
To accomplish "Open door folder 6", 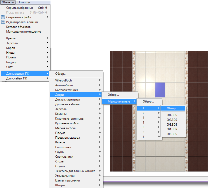I will pos(149,132).
